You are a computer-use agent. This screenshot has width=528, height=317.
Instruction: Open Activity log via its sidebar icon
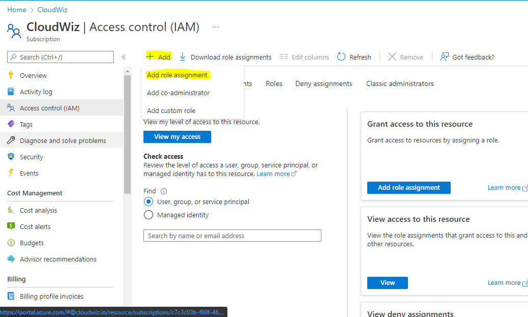[x=11, y=92]
